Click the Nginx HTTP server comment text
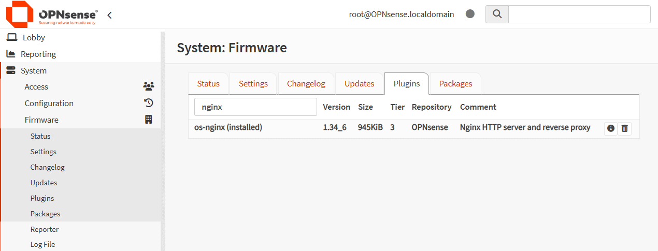Viewport: 658px width, 251px height. [x=525, y=127]
